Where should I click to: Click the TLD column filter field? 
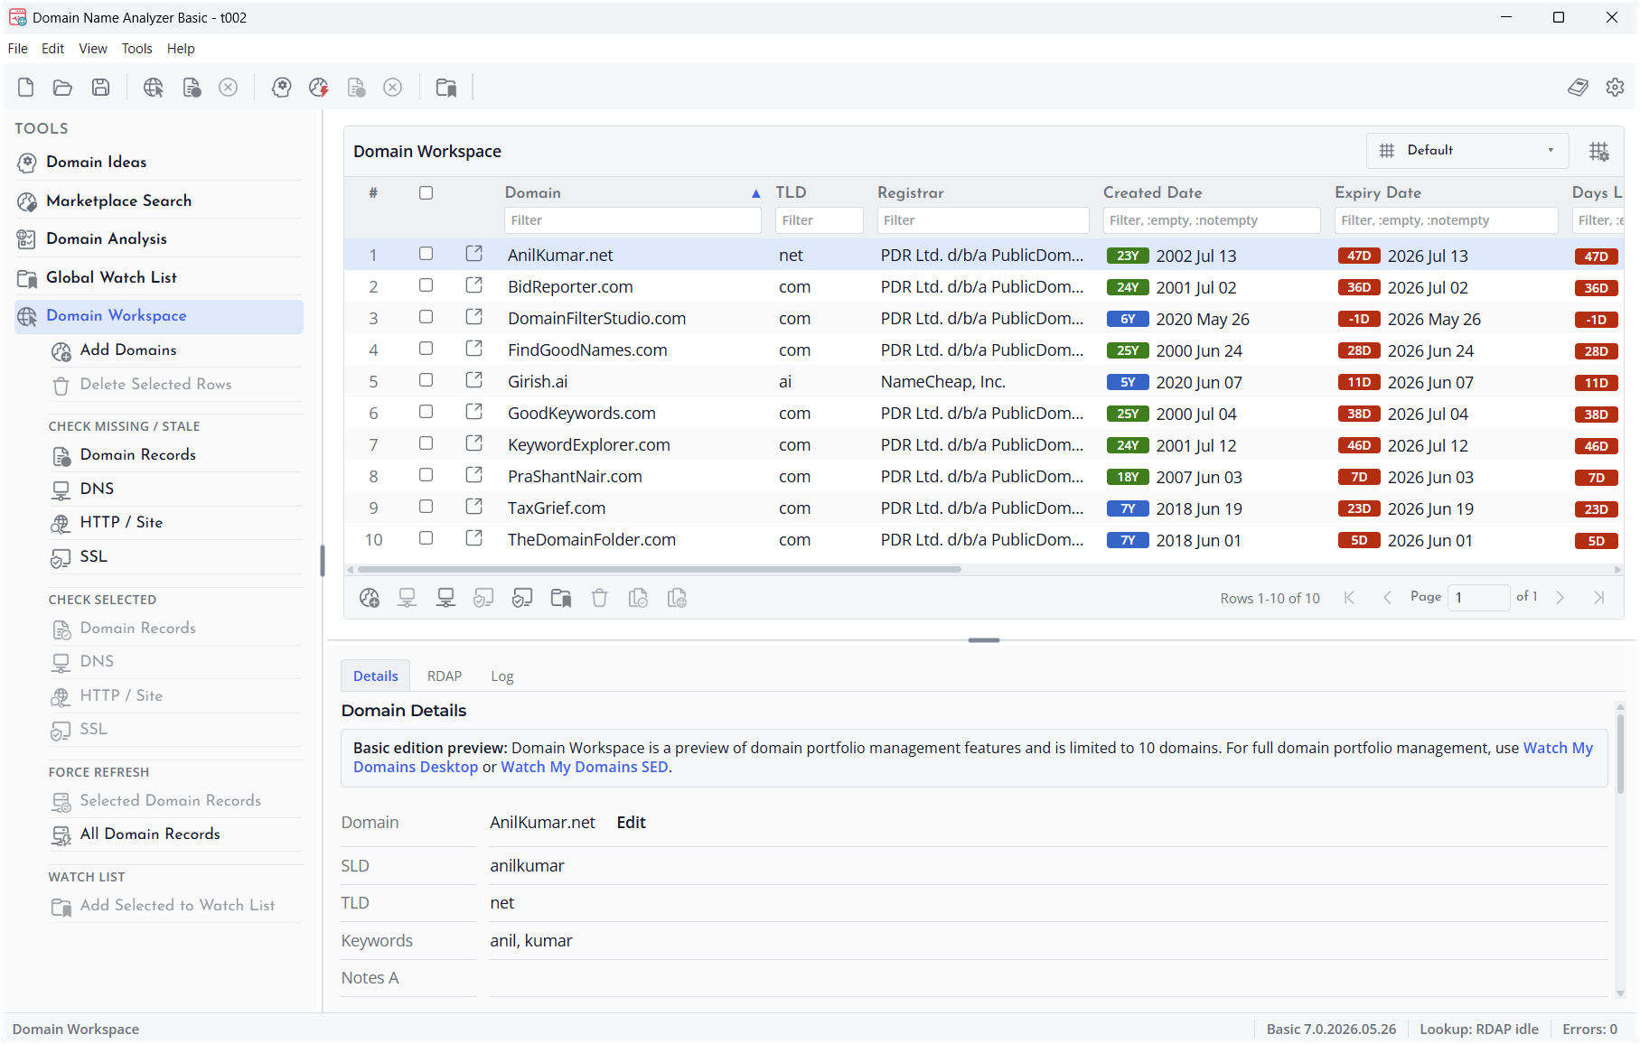pos(819,220)
